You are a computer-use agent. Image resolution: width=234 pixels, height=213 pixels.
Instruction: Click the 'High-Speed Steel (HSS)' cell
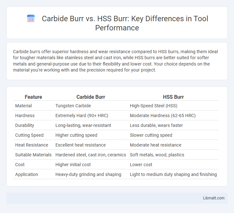coord(154,106)
